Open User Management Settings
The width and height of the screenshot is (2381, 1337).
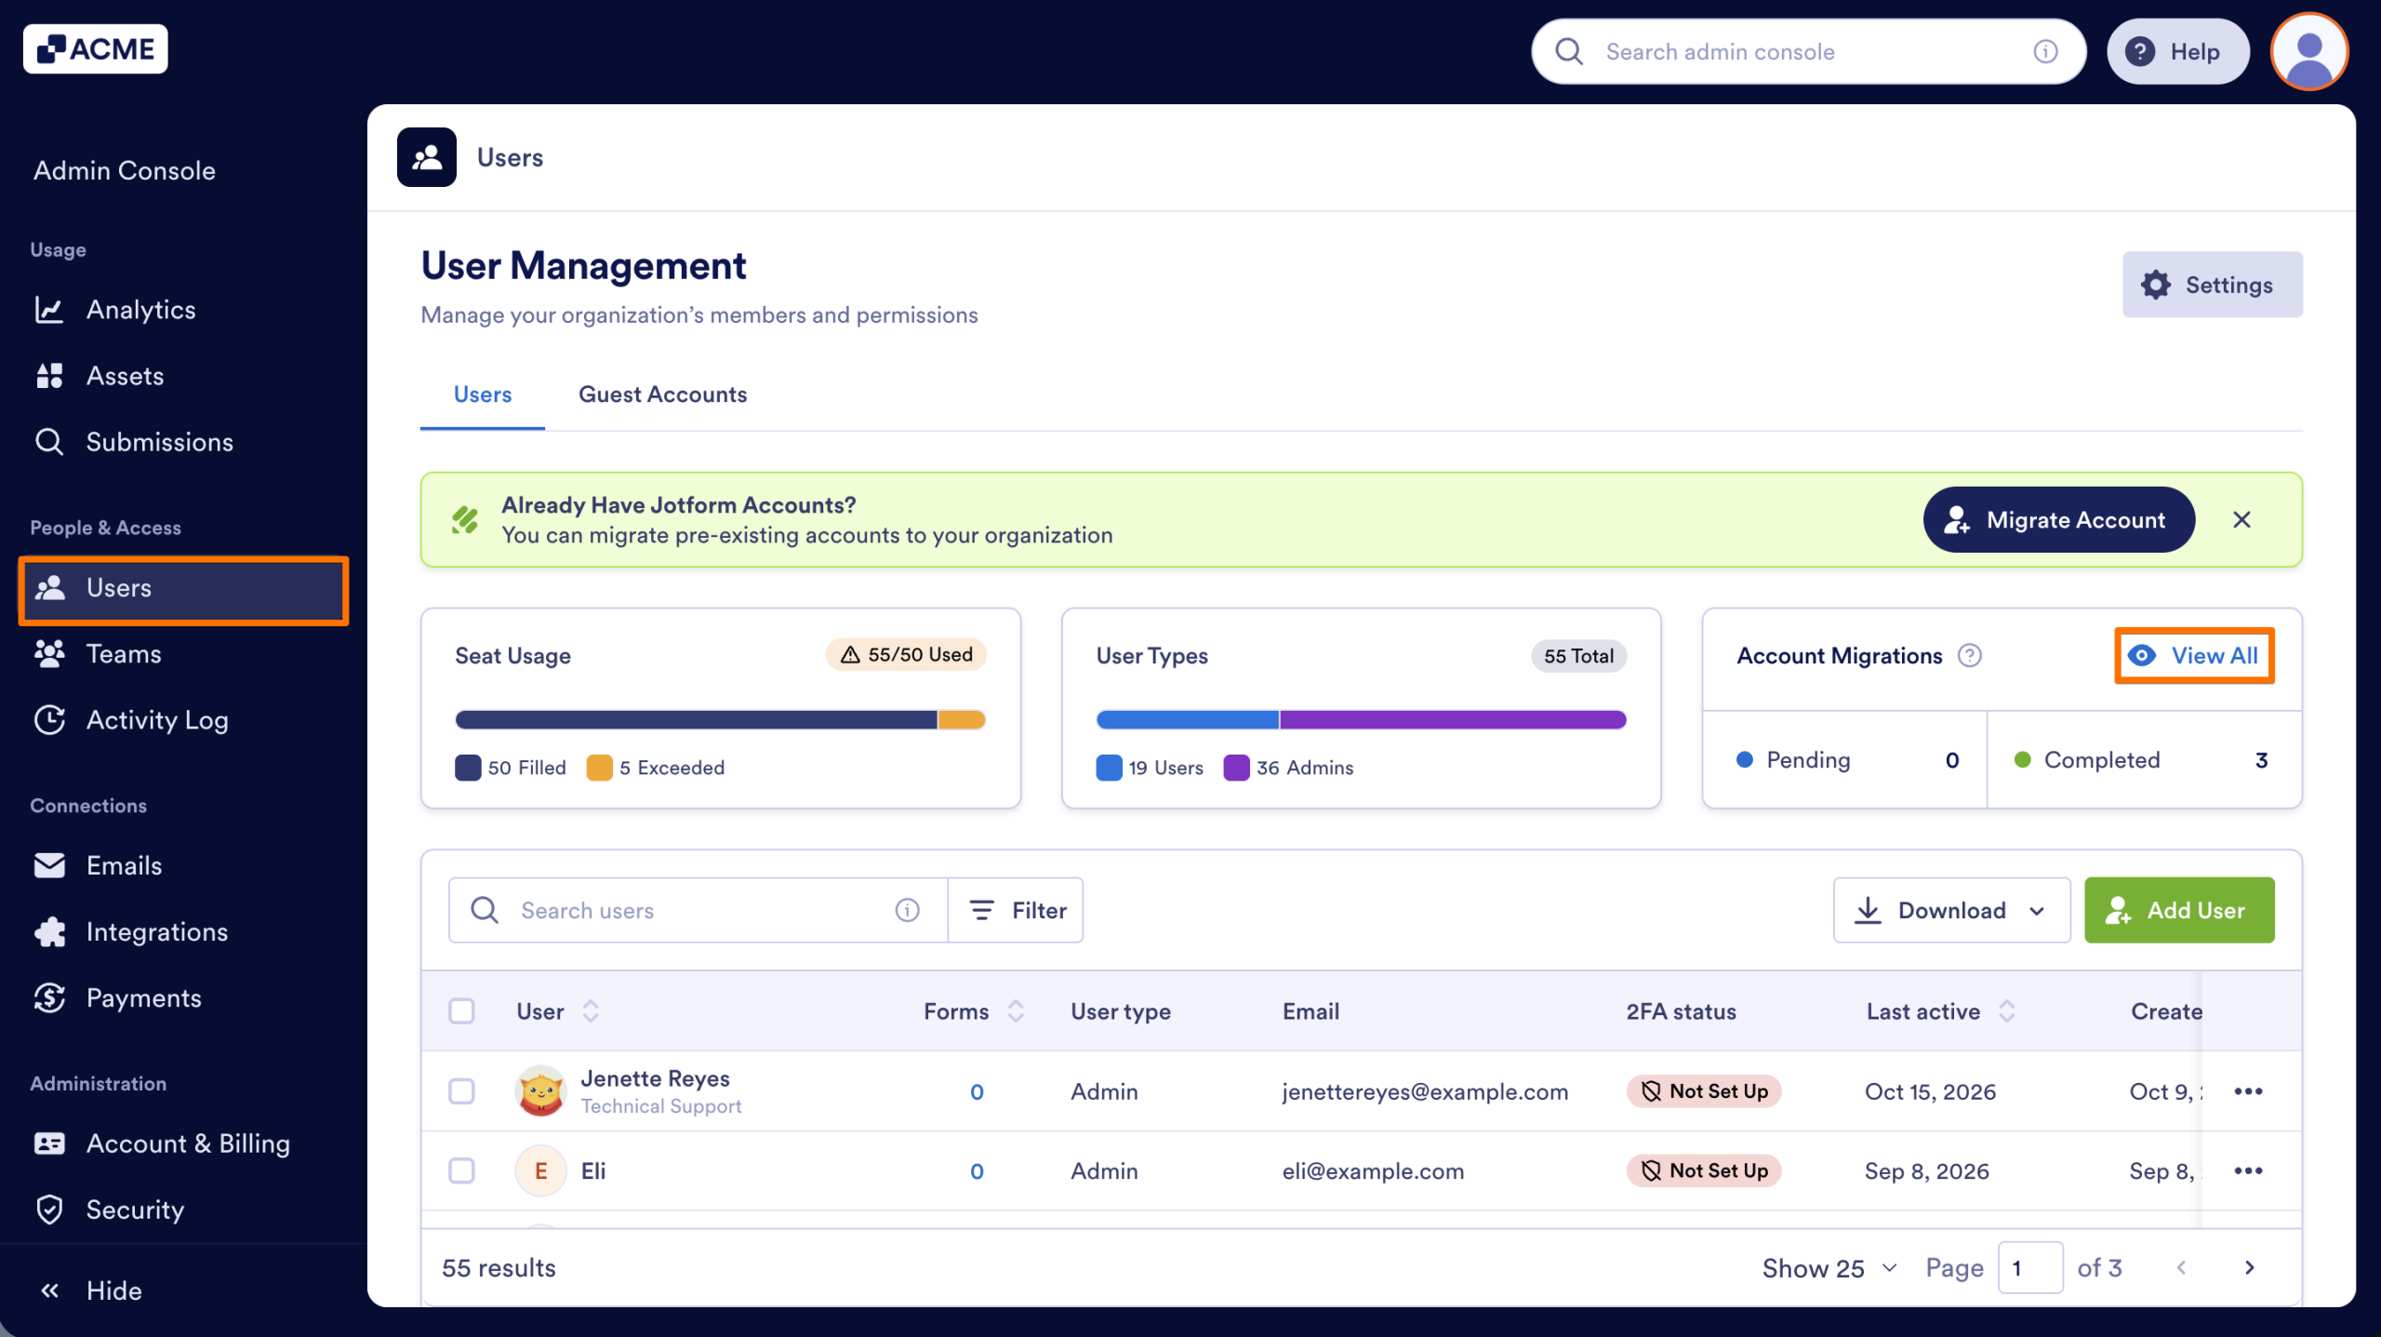tap(2212, 285)
